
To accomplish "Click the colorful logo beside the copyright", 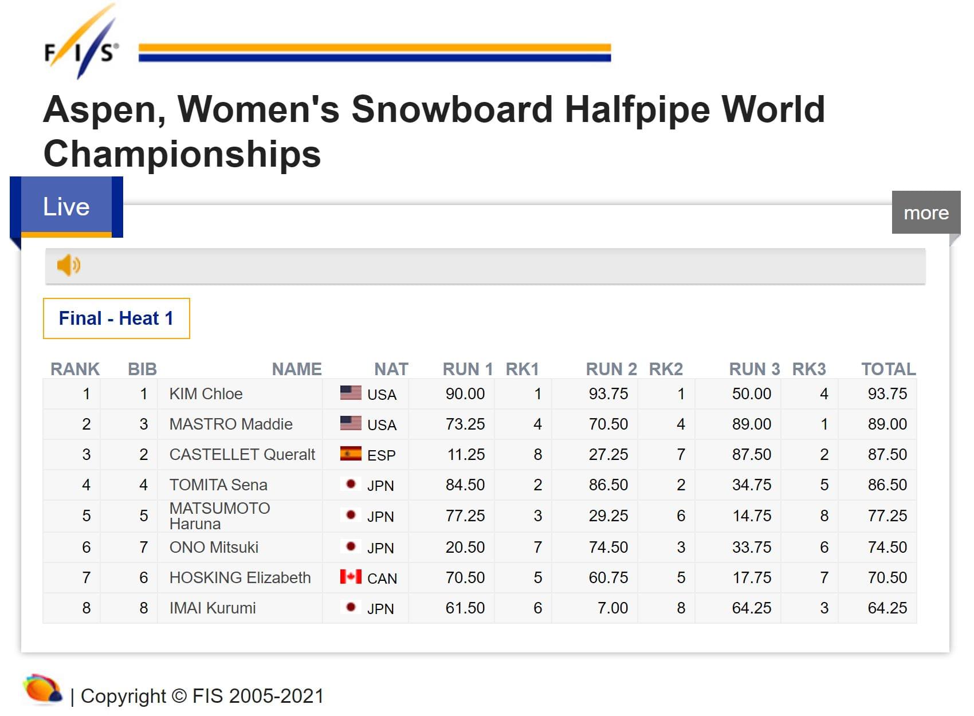I will pos(42,689).
